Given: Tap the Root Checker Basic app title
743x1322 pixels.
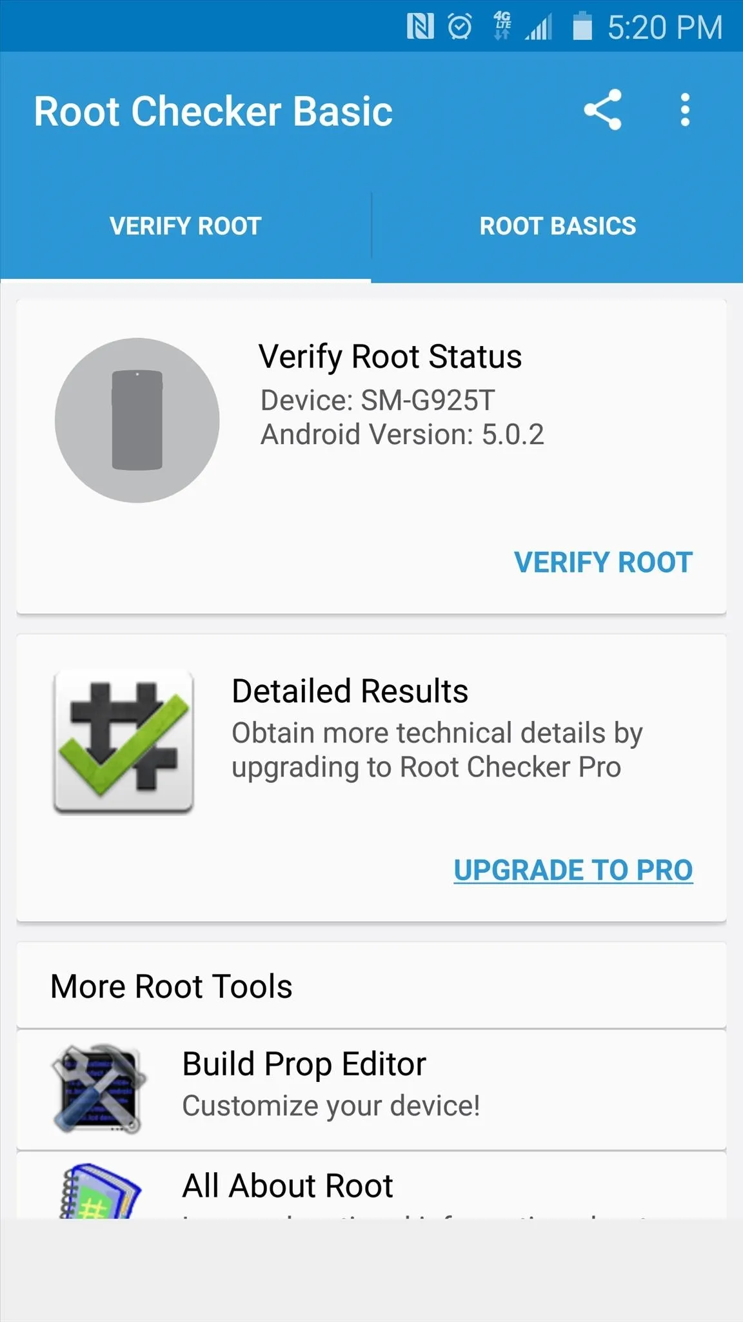Looking at the screenshot, I should click(213, 111).
